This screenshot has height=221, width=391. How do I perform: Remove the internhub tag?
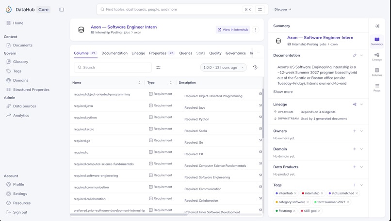pos(295,193)
